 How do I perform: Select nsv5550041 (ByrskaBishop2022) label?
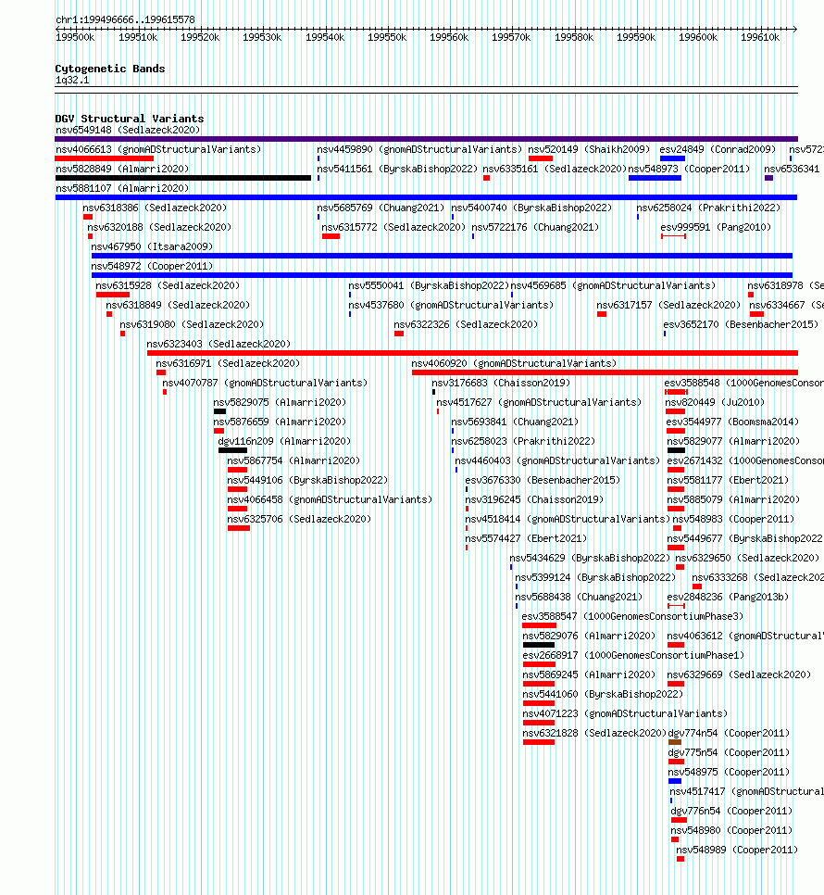click(429, 285)
